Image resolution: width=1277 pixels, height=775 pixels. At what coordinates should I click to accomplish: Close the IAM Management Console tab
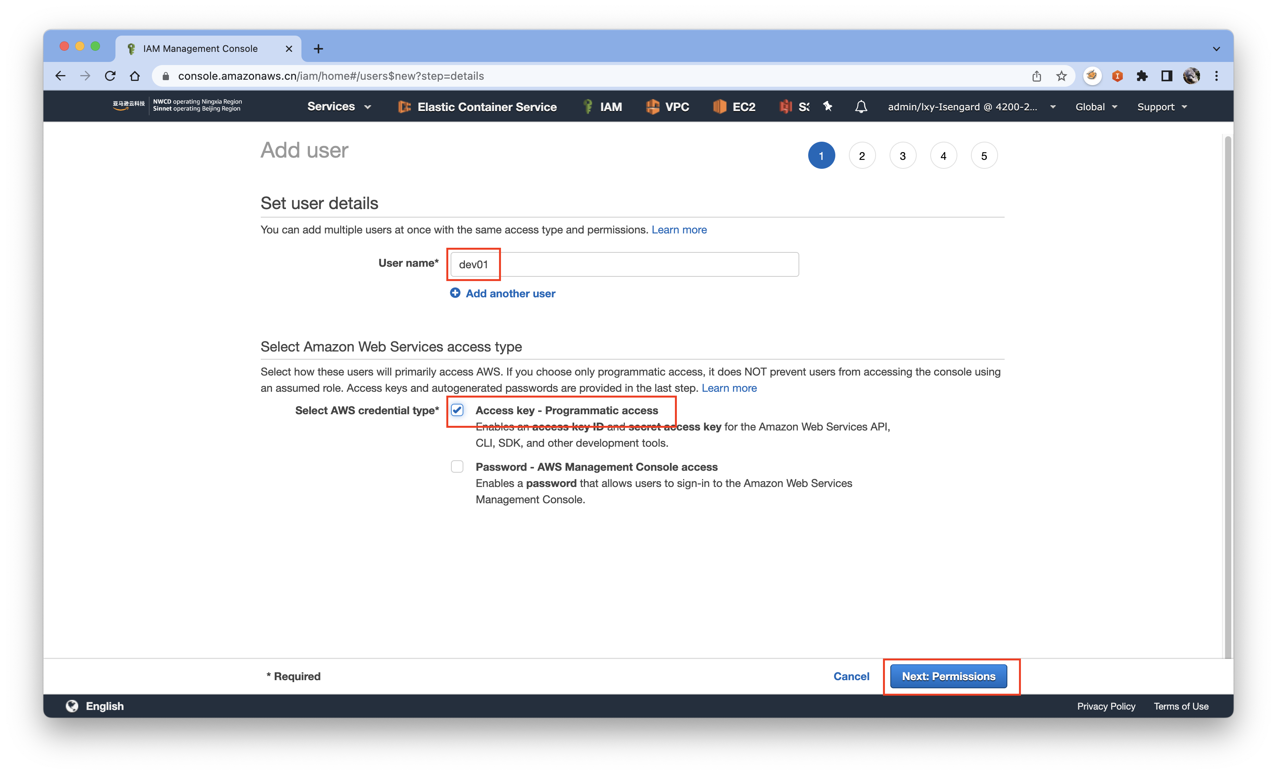click(x=289, y=49)
